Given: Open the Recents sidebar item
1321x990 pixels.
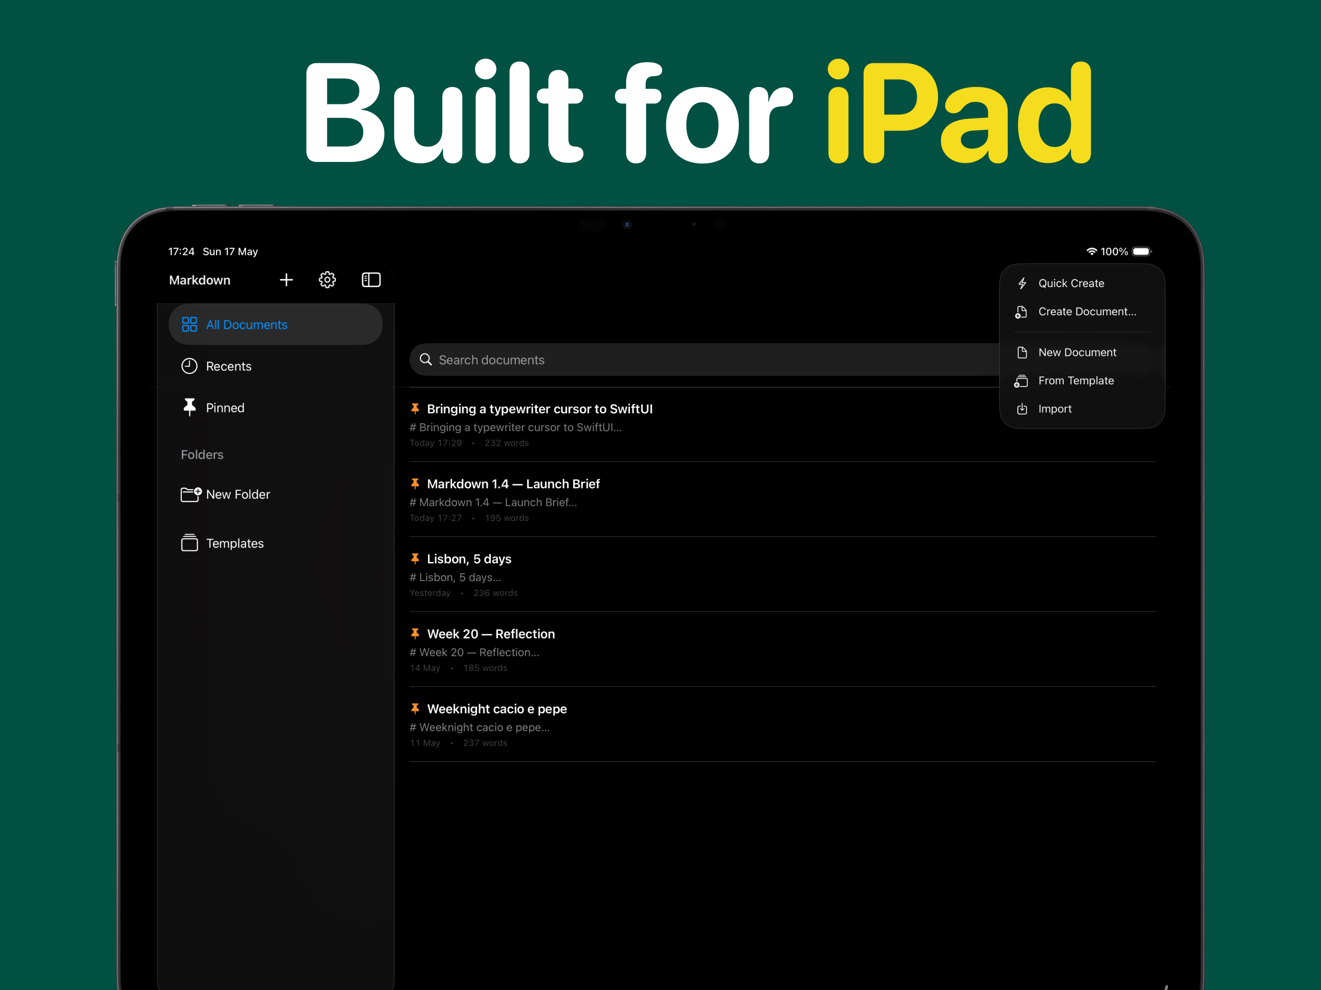Looking at the screenshot, I should coord(275,366).
